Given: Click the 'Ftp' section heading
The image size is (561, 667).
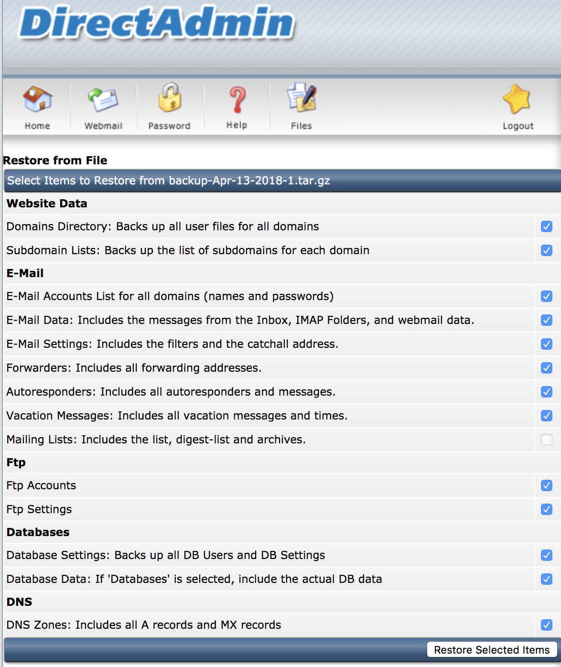Looking at the screenshot, I should 16,463.
